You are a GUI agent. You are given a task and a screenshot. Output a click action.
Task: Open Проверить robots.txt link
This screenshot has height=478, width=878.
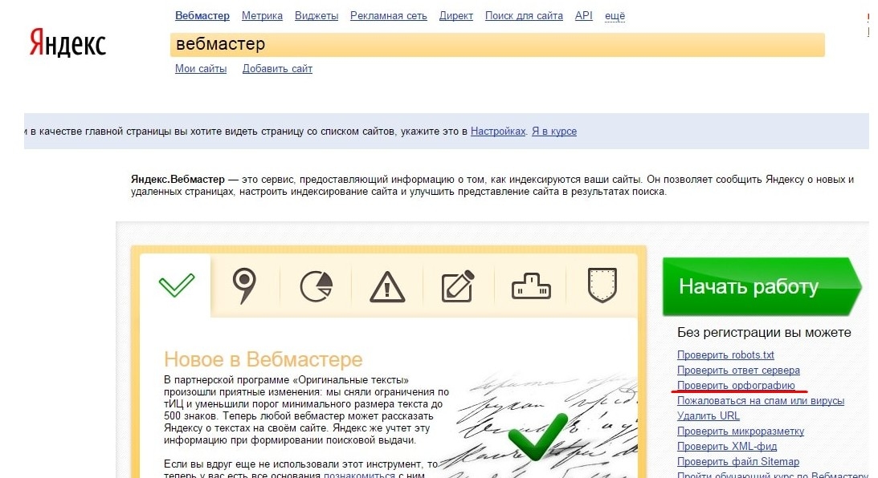(x=725, y=354)
